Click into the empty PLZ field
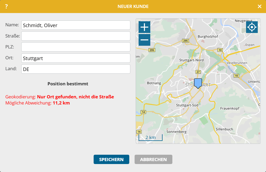This screenshot has width=266, height=172. 76,47
